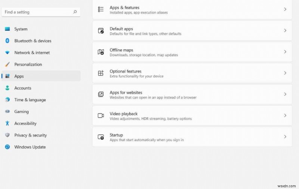The image size is (299, 189).
Task: Click the Accounts person icon
Action: pos(7,88)
